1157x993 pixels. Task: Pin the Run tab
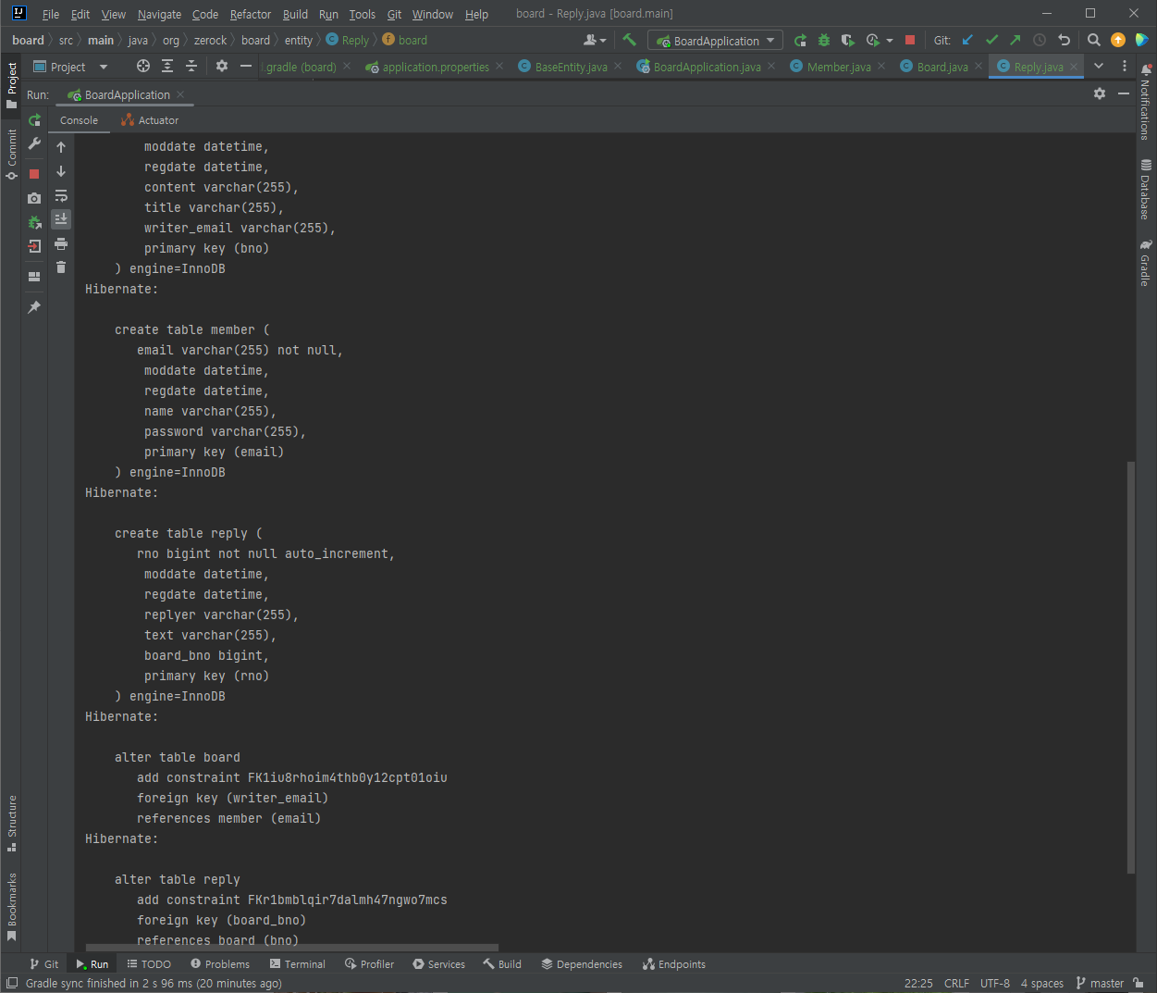[x=34, y=307]
